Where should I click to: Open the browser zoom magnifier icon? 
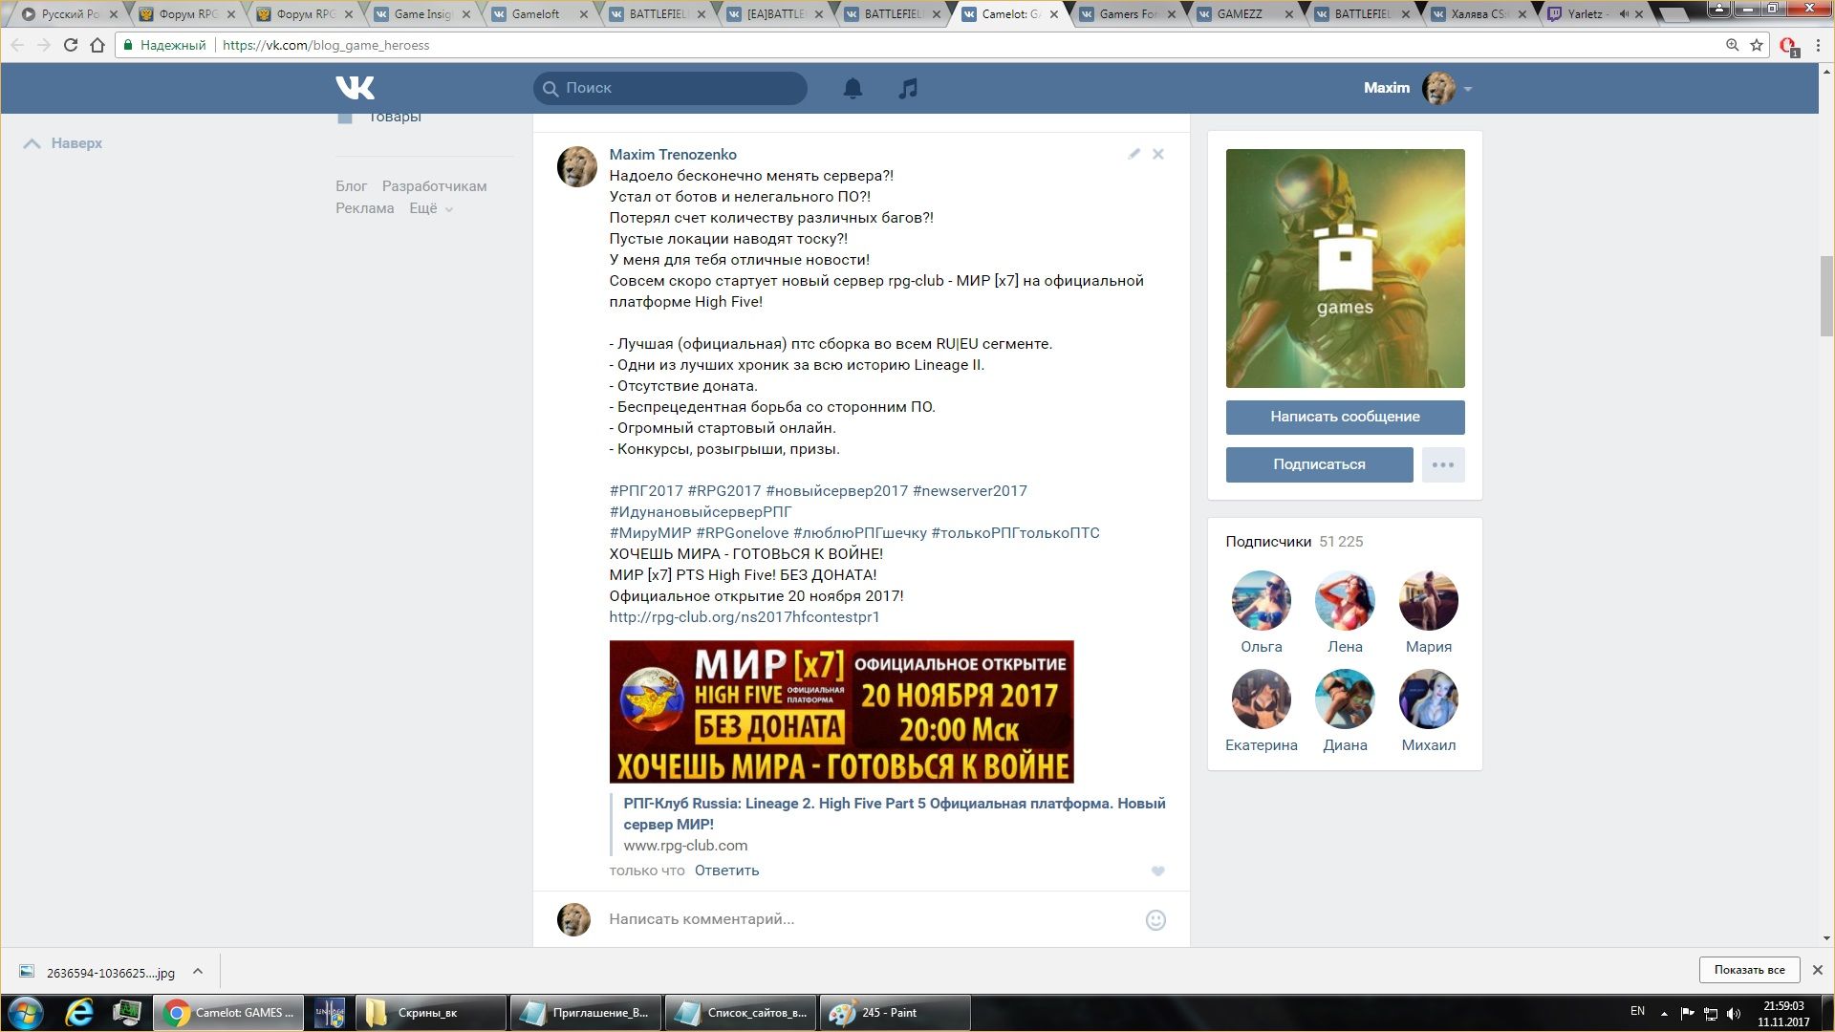(1732, 45)
